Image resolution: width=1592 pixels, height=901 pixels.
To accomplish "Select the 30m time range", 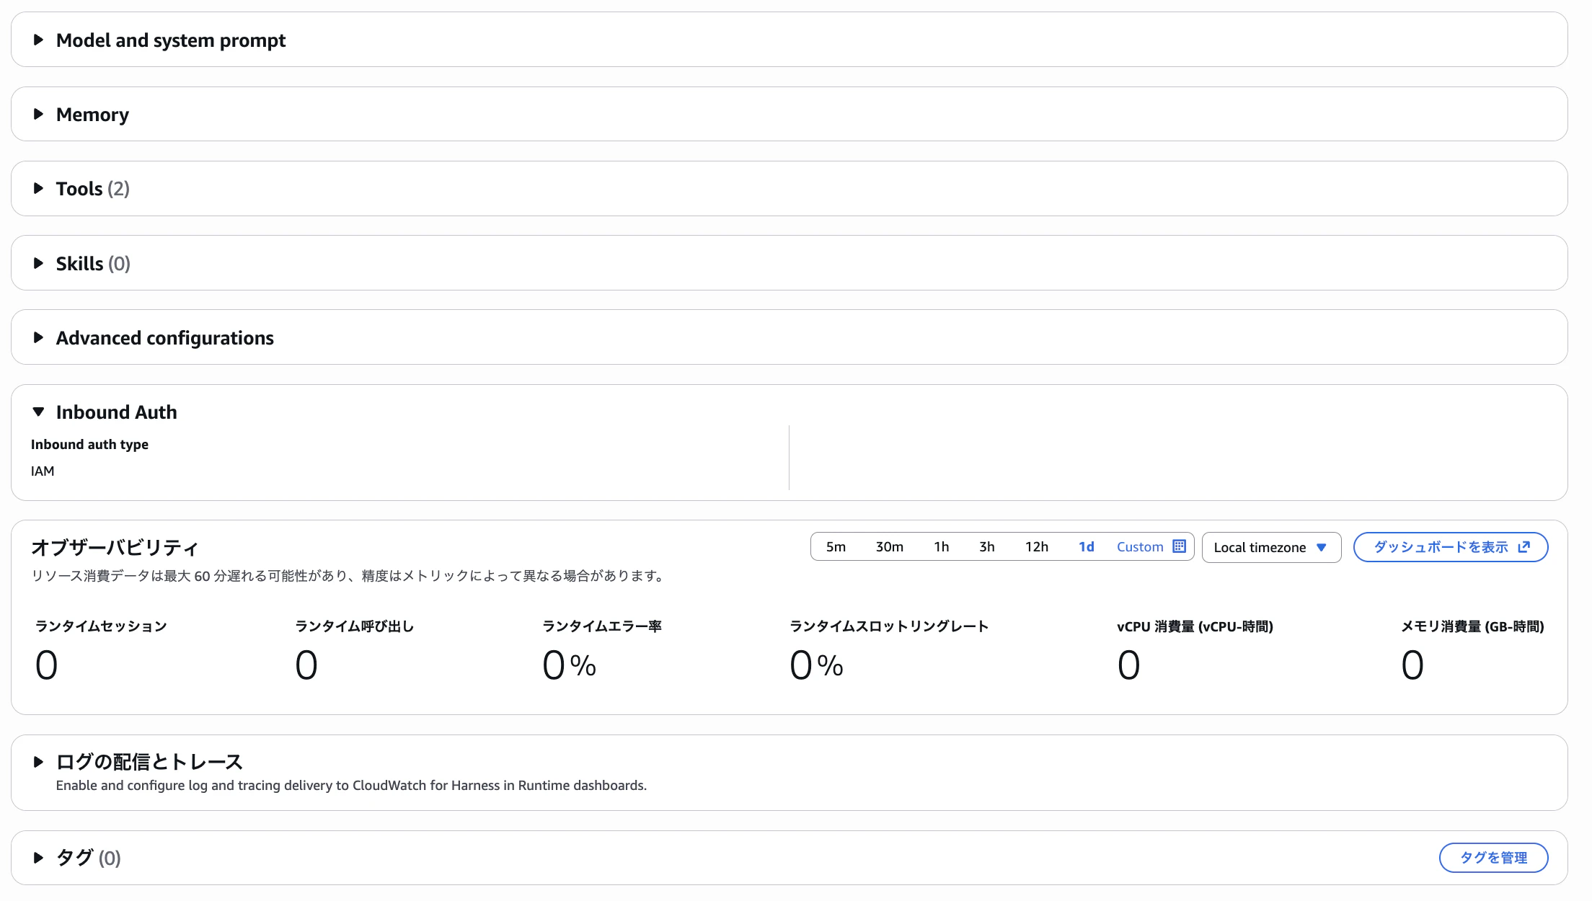I will click(x=889, y=547).
